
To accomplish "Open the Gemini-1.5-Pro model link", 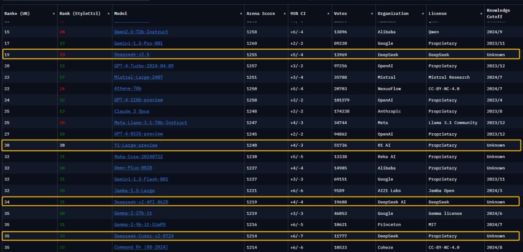I will (x=138, y=43).
